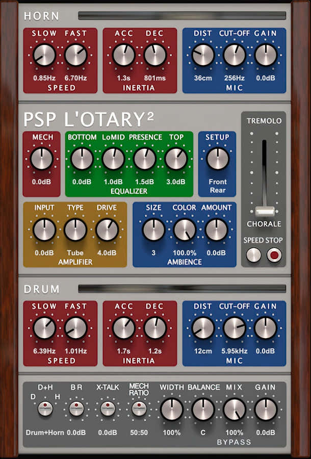The height and width of the screenshot is (459, 311).
Task: Click the equalizer TOP knob
Action: [176, 159]
